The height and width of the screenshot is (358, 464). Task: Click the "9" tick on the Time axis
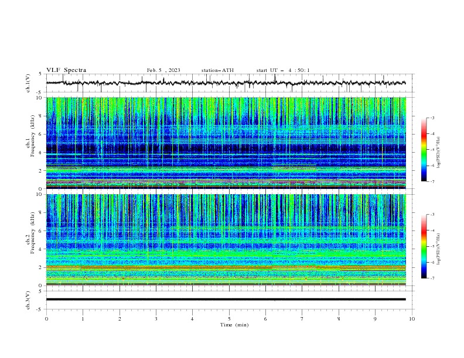click(x=375, y=319)
